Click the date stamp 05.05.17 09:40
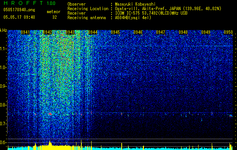This screenshot has height=150, width=237. 19,17
